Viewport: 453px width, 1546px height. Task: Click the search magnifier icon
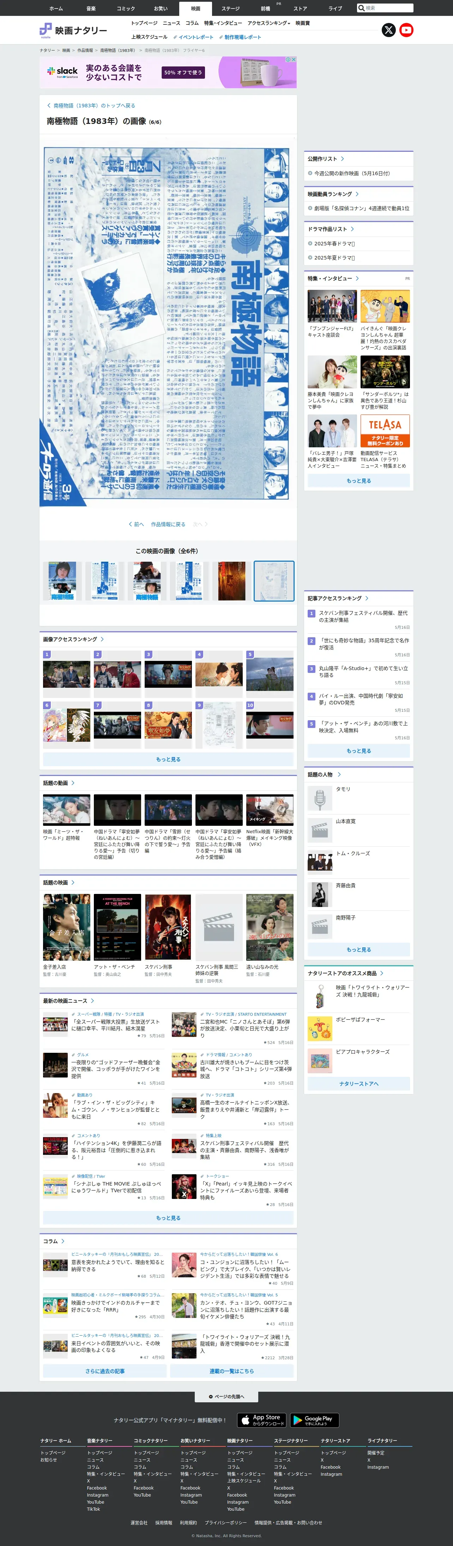tap(361, 8)
